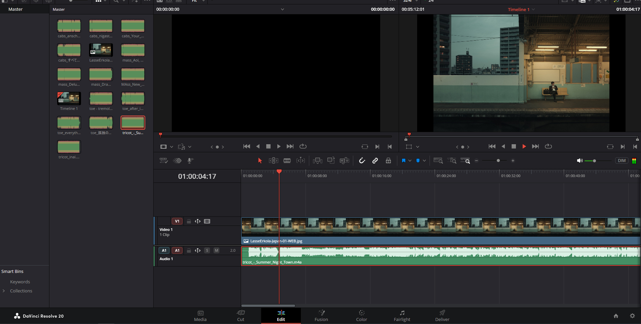Click the lock position icon in toolbar
The height and width of the screenshot is (324, 641).
tap(388, 161)
